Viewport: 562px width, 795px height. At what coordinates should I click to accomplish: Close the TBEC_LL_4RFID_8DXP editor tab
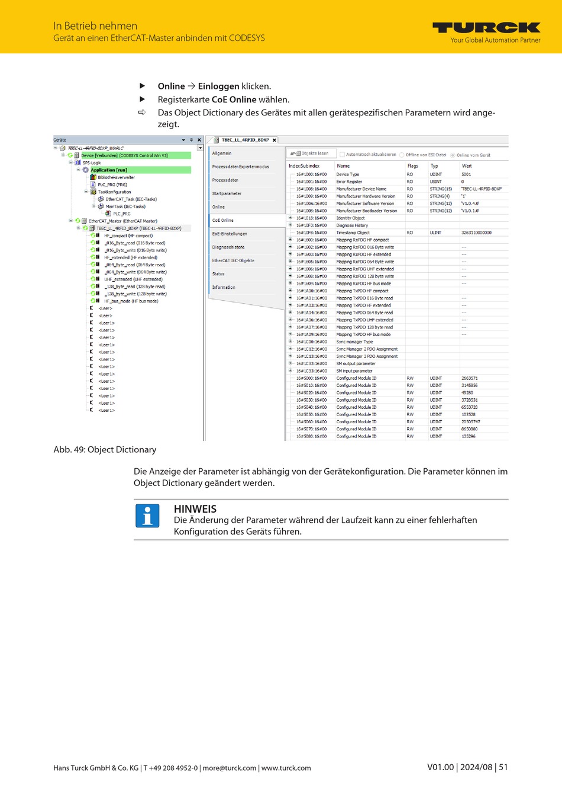(274, 140)
